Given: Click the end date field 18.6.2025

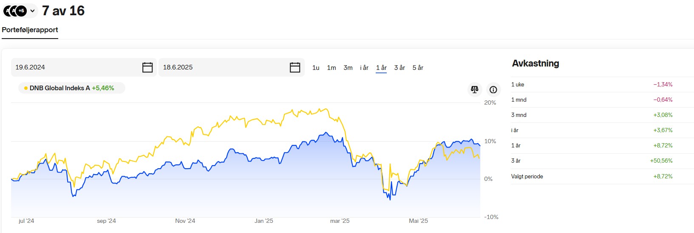Looking at the screenshot, I should 232,67.
